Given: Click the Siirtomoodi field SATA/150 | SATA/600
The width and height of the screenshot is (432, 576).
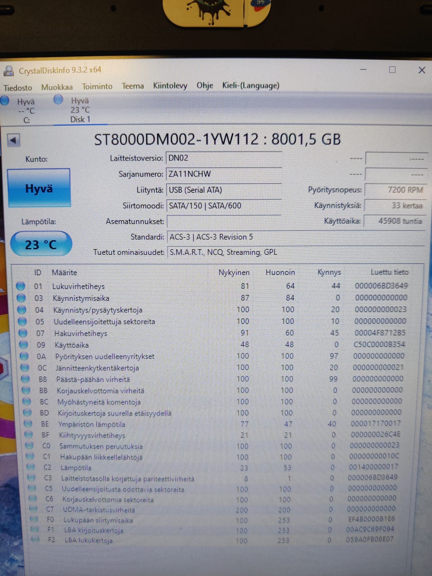Looking at the screenshot, I should [x=224, y=206].
